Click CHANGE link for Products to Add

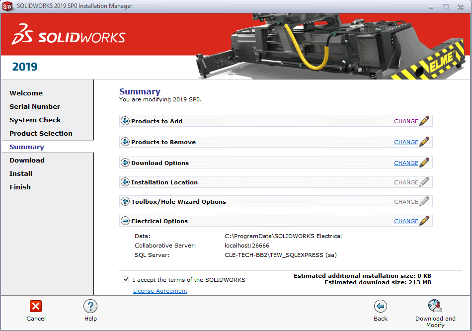point(406,121)
